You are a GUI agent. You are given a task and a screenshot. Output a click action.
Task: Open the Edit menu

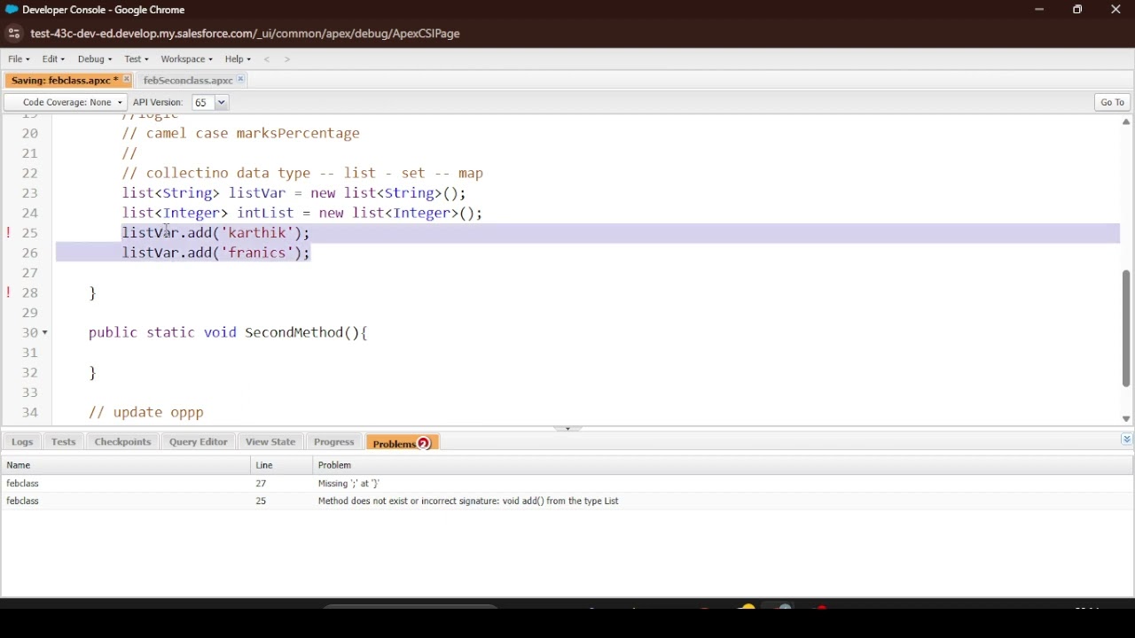click(53, 59)
